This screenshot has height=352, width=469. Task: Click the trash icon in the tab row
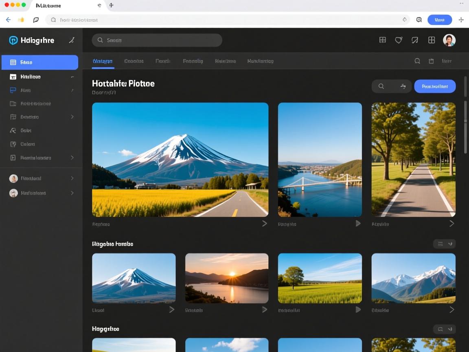point(431,61)
